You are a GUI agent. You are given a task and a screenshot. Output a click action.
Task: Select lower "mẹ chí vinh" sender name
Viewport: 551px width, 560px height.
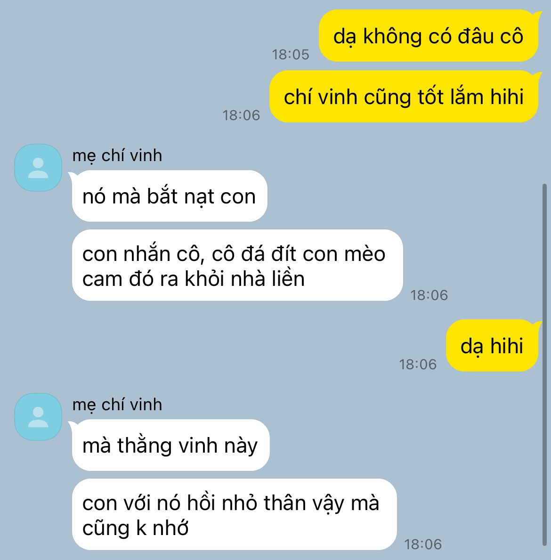pyautogui.click(x=117, y=405)
